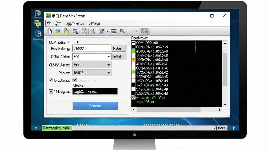Click the vertical scrollbar thumb of the log
The image size is (267, 150).
(225, 69)
